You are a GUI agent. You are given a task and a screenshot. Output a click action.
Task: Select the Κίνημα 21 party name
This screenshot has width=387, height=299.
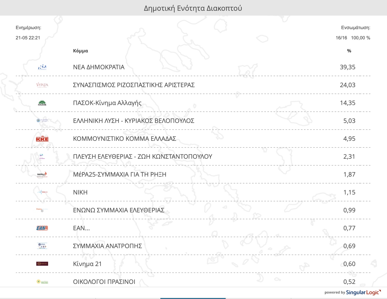87,264
